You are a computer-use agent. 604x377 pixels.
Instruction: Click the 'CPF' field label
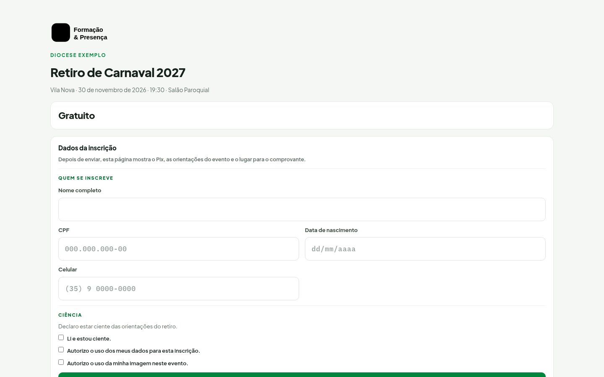pos(64,230)
